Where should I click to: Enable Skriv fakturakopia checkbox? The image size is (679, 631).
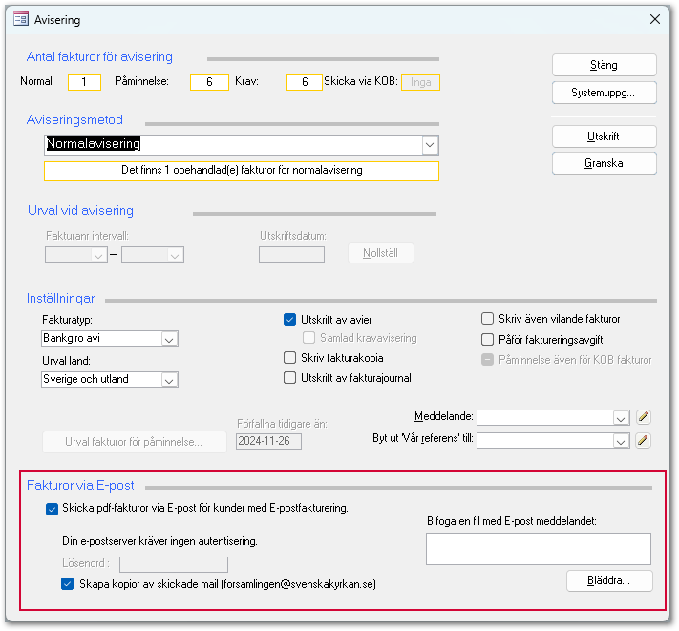pyautogui.click(x=289, y=358)
